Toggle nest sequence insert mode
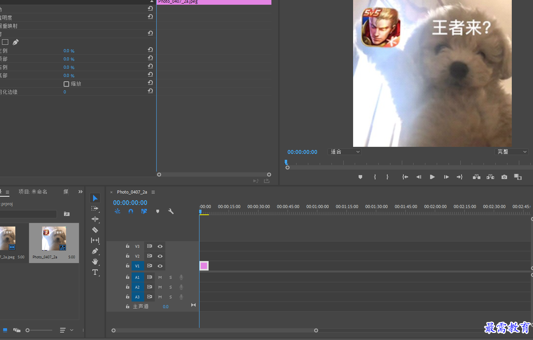The height and width of the screenshot is (340, 533). [117, 211]
